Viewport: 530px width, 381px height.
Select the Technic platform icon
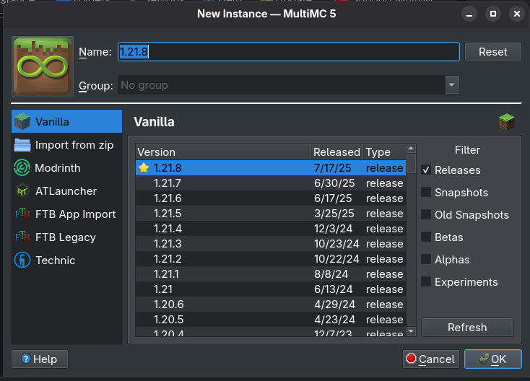23,260
